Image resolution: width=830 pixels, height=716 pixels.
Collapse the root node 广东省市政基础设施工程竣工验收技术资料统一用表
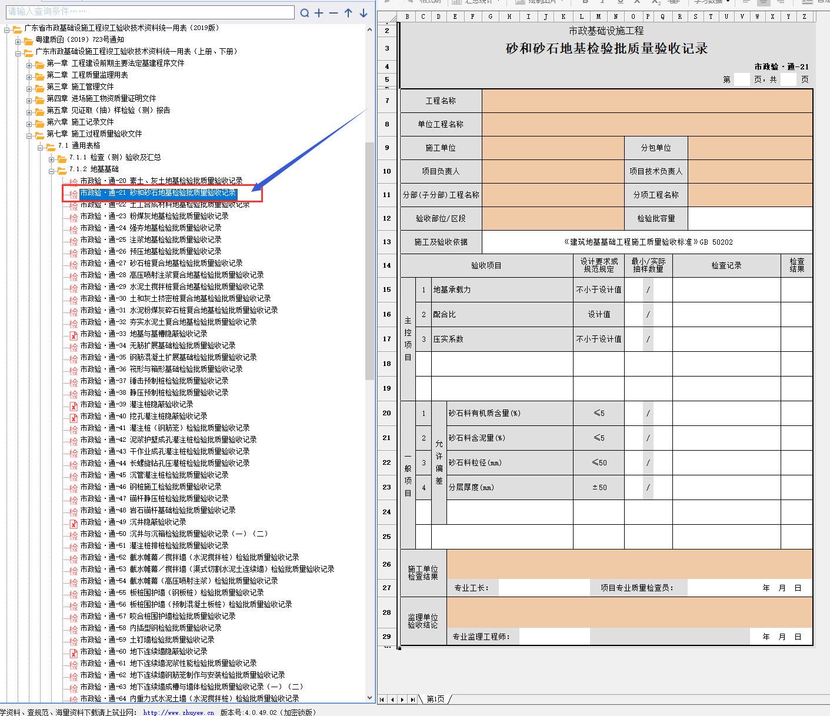click(x=7, y=29)
